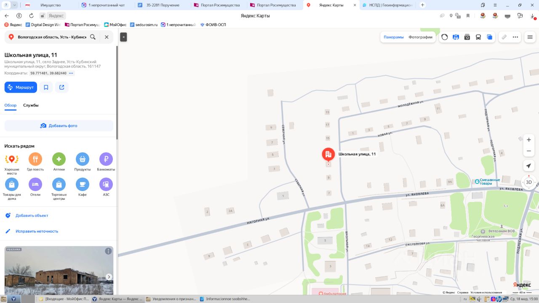Toggle the street panoramas map icon

pos(456,37)
